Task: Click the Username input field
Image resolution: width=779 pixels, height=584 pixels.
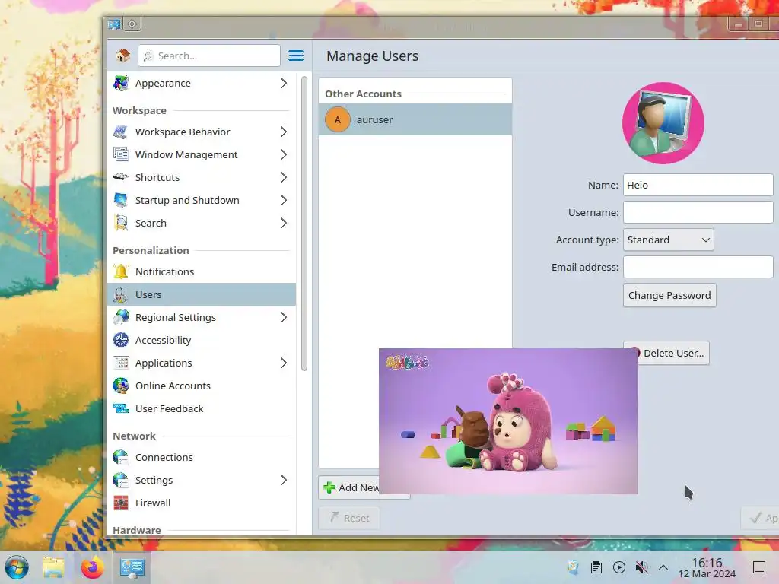Action: point(698,212)
